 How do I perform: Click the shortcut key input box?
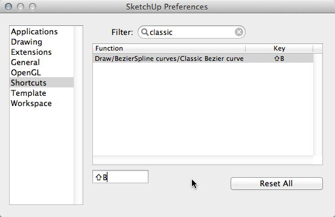pyautogui.click(x=120, y=177)
